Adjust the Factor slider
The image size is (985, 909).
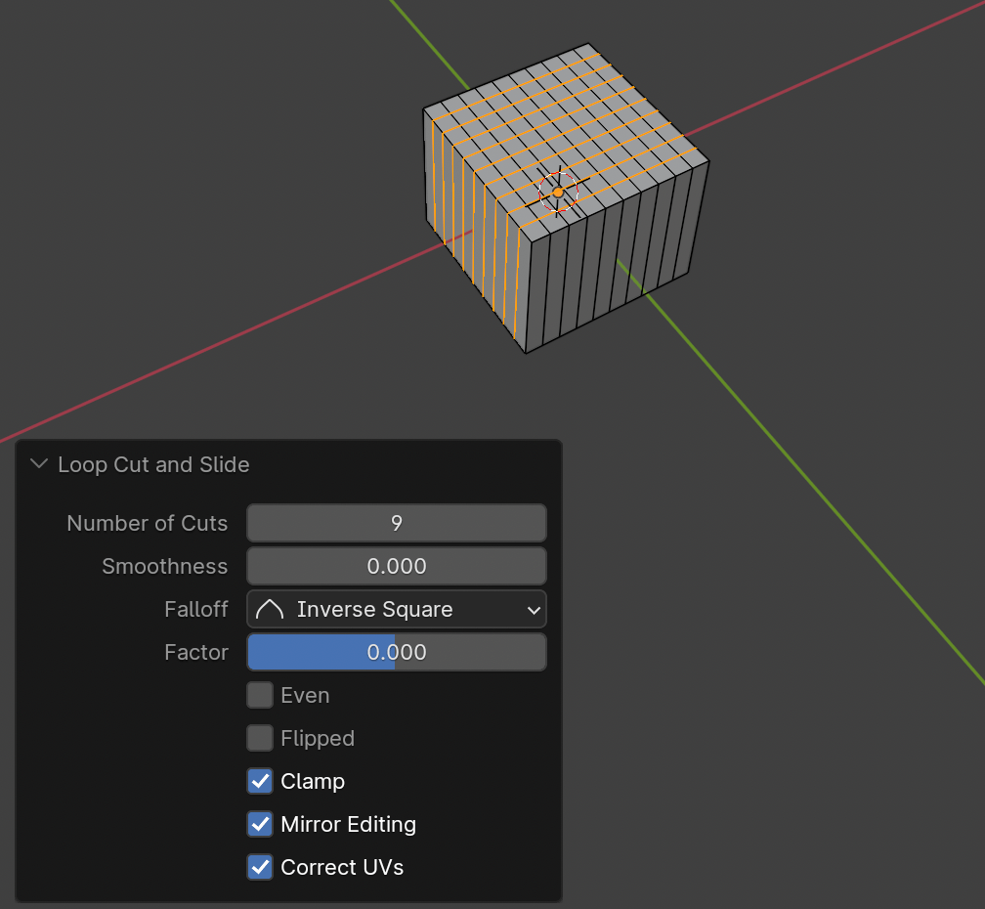tap(397, 652)
